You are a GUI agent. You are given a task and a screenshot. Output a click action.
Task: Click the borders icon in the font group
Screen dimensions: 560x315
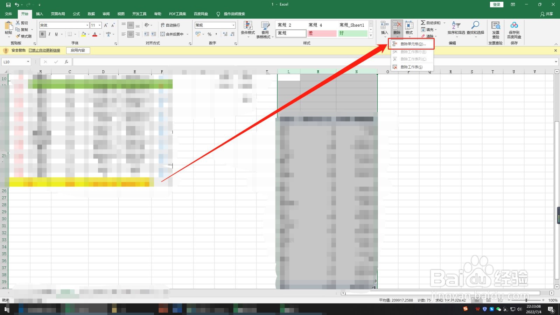tap(70, 34)
